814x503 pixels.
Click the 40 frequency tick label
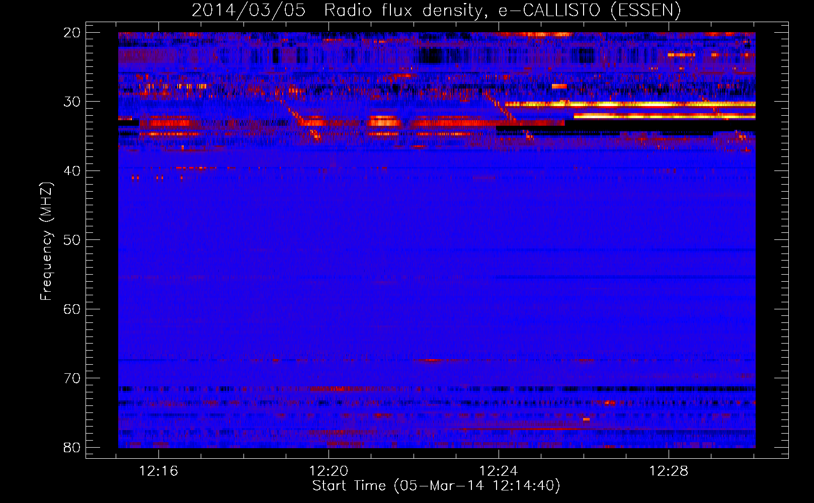click(x=72, y=171)
